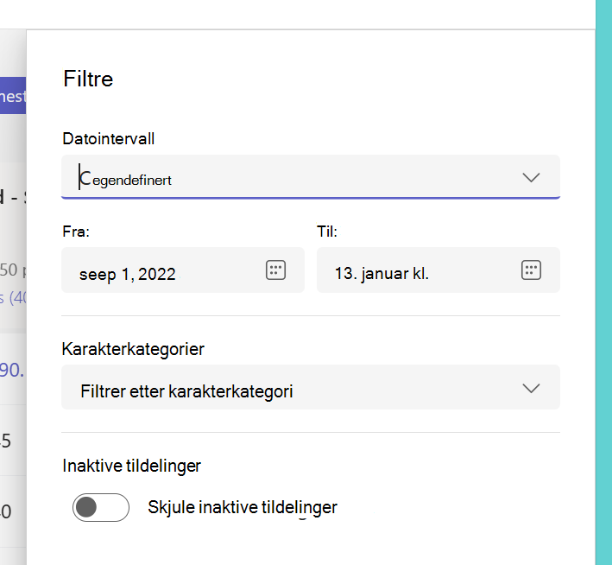Expand the Datointervall dropdown chevron
Viewport: 612px width, 565px height.
[x=531, y=177]
